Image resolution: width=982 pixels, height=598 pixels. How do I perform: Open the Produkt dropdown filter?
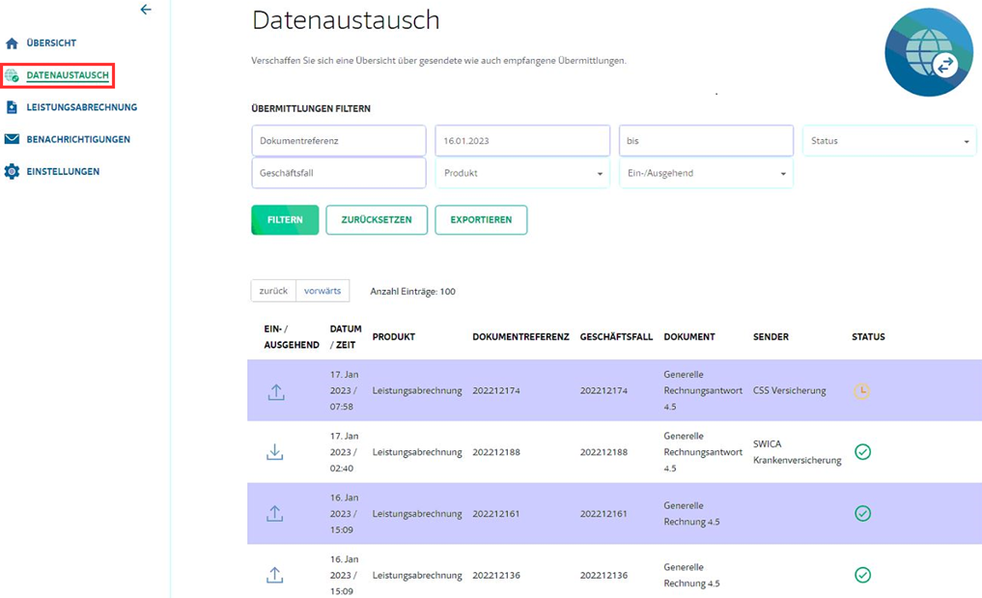point(522,174)
